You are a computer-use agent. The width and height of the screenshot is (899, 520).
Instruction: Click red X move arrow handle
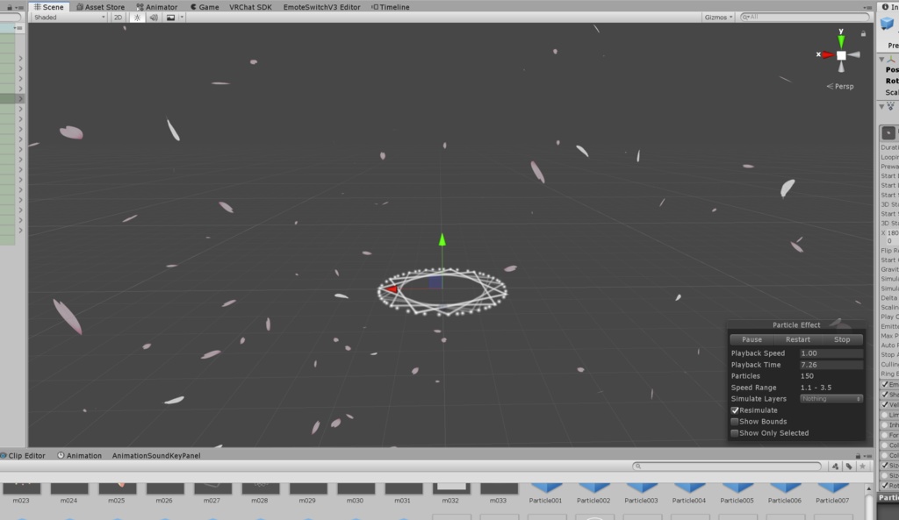[x=391, y=289]
